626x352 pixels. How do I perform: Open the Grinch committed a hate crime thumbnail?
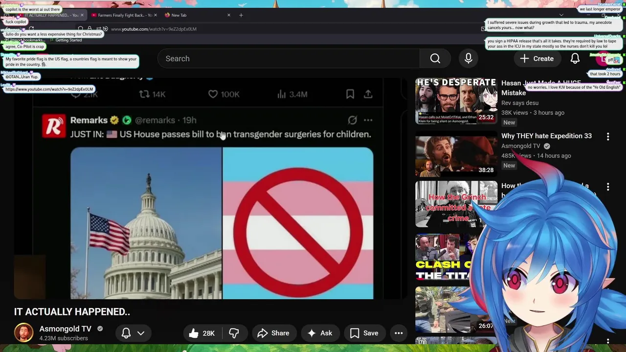(x=456, y=204)
